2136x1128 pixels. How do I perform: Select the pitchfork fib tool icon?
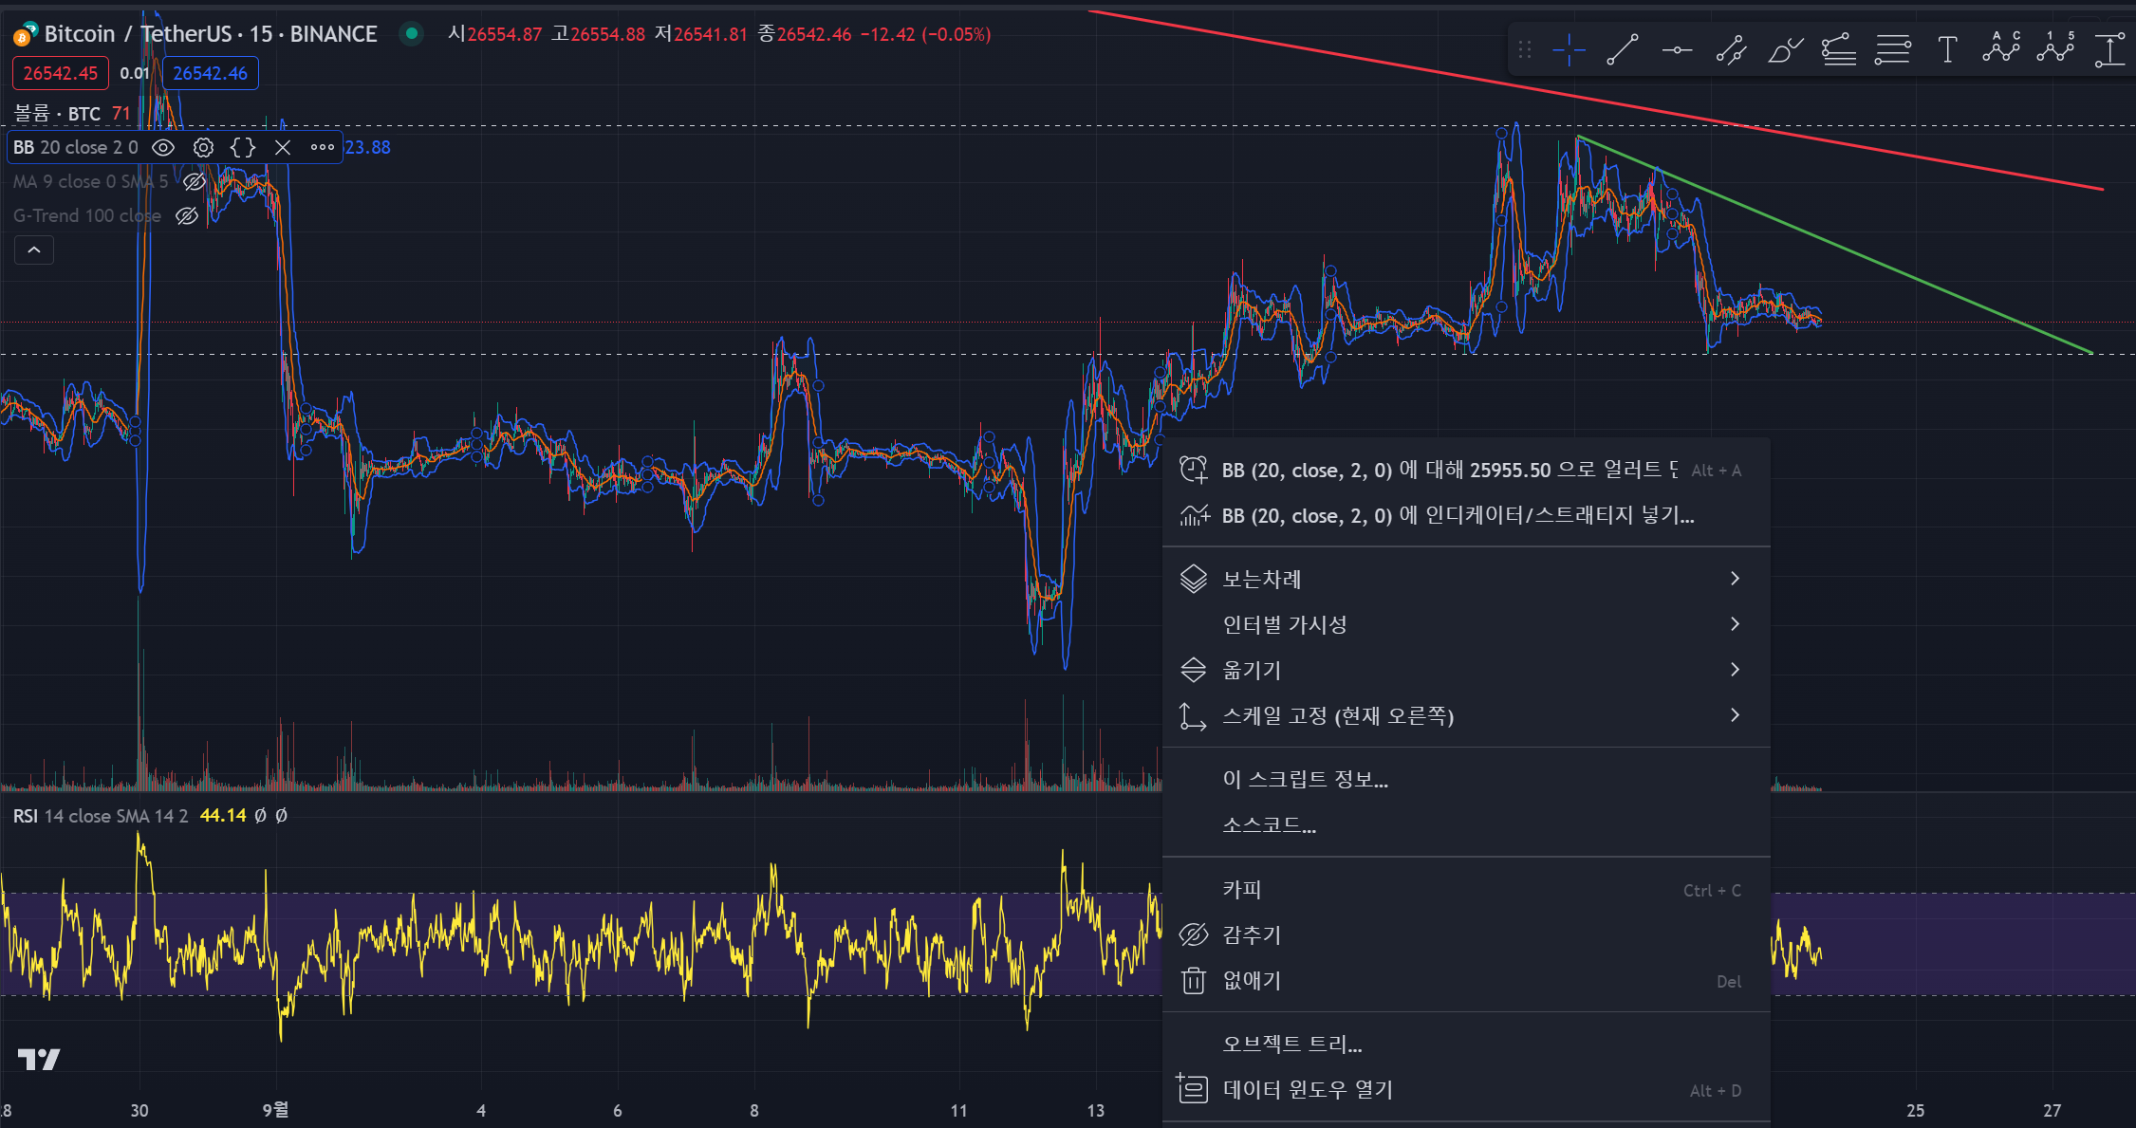coord(1839,49)
